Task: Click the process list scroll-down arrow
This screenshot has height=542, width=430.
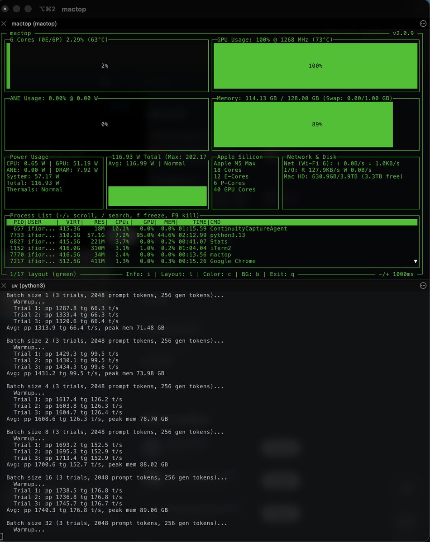Action: click(416, 261)
